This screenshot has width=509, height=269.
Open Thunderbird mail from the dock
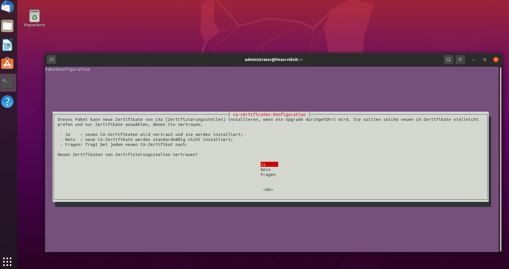click(x=7, y=7)
